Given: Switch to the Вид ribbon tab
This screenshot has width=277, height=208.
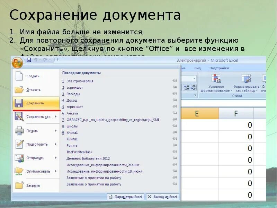Looking at the screenshot, I should [197, 68].
